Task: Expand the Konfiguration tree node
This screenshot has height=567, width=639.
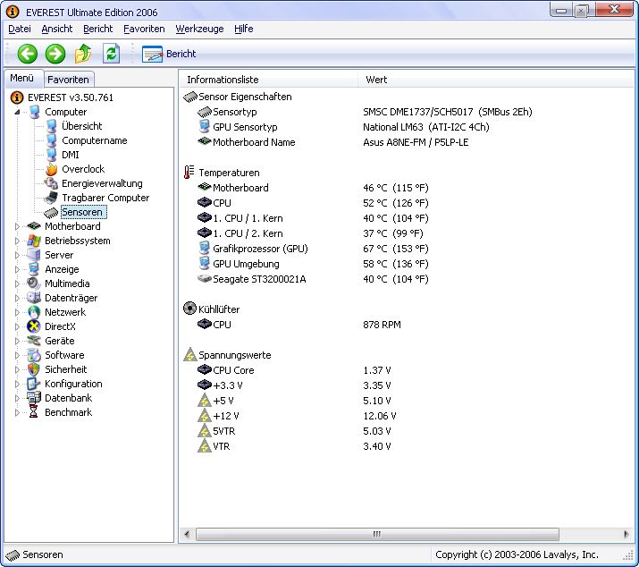Action: click(x=17, y=384)
